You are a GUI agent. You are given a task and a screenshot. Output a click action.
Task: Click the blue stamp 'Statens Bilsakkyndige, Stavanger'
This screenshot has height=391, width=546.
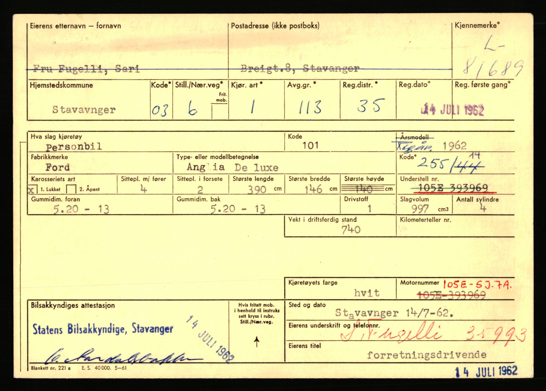click(x=103, y=329)
